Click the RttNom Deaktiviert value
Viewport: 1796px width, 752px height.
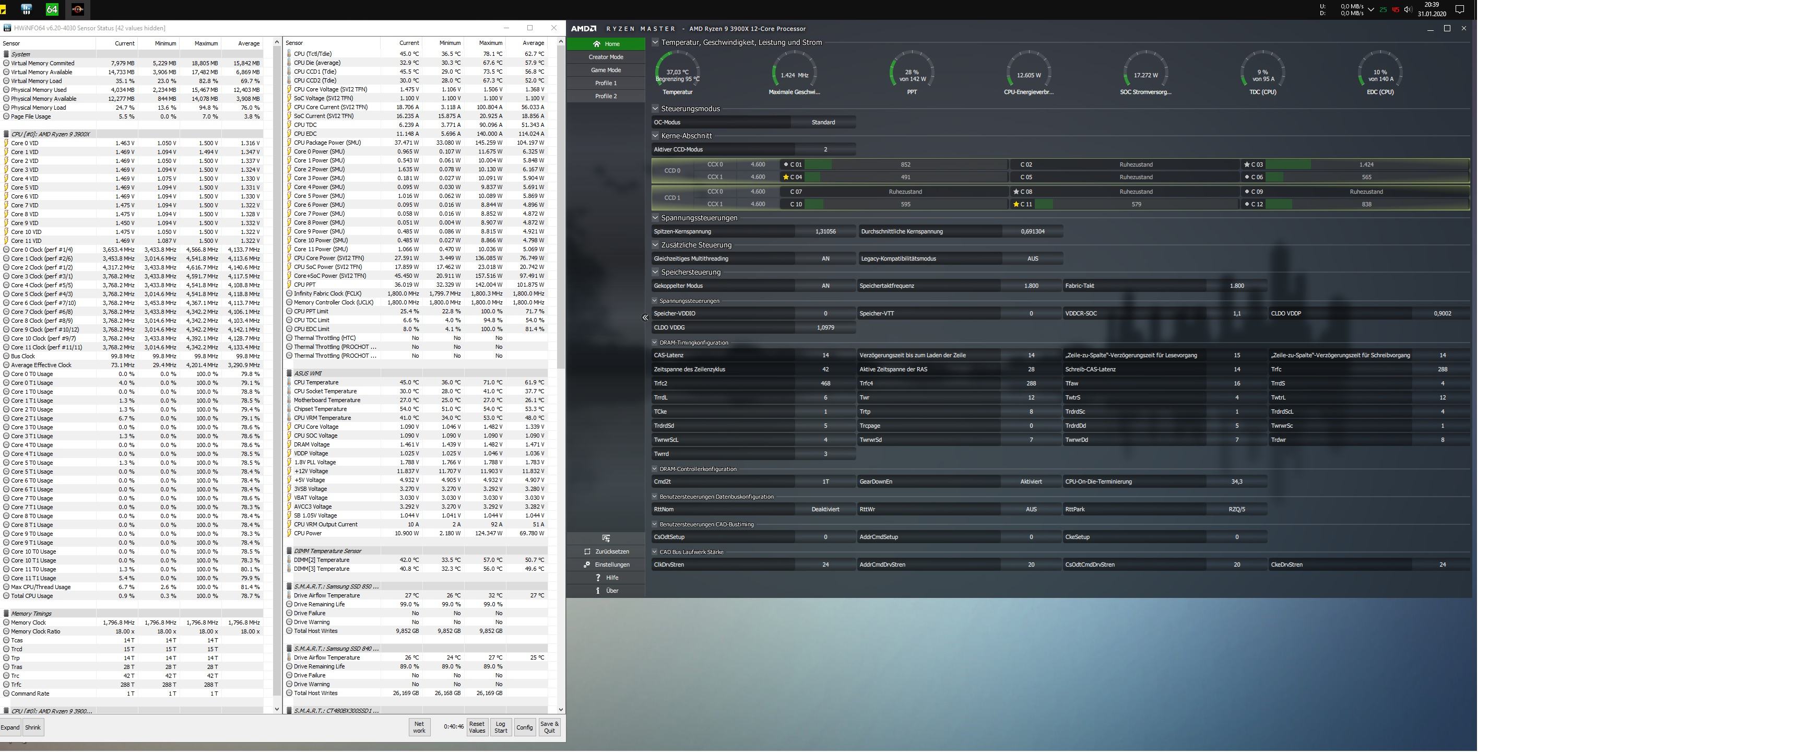[825, 509]
